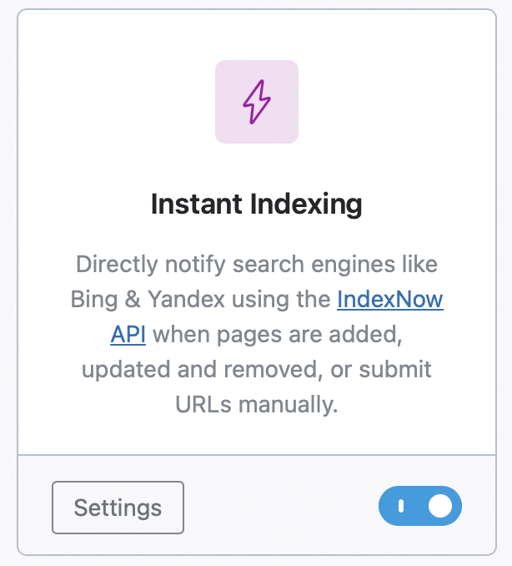Click the purple lightning bolt icon
512x566 pixels.
coord(256,102)
